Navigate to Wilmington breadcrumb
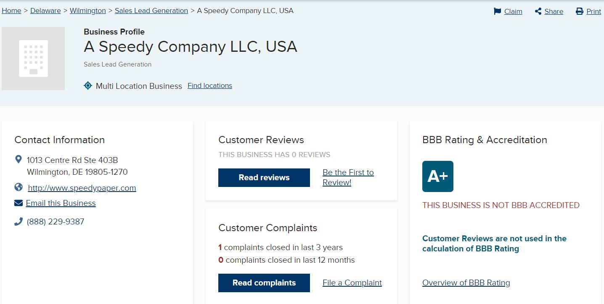The width and height of the screenshot is (604, 304). click(88, 11)
